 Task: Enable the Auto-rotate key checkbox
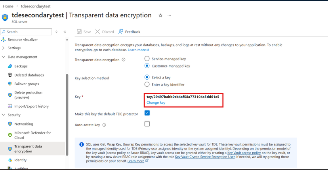[147, 124]
